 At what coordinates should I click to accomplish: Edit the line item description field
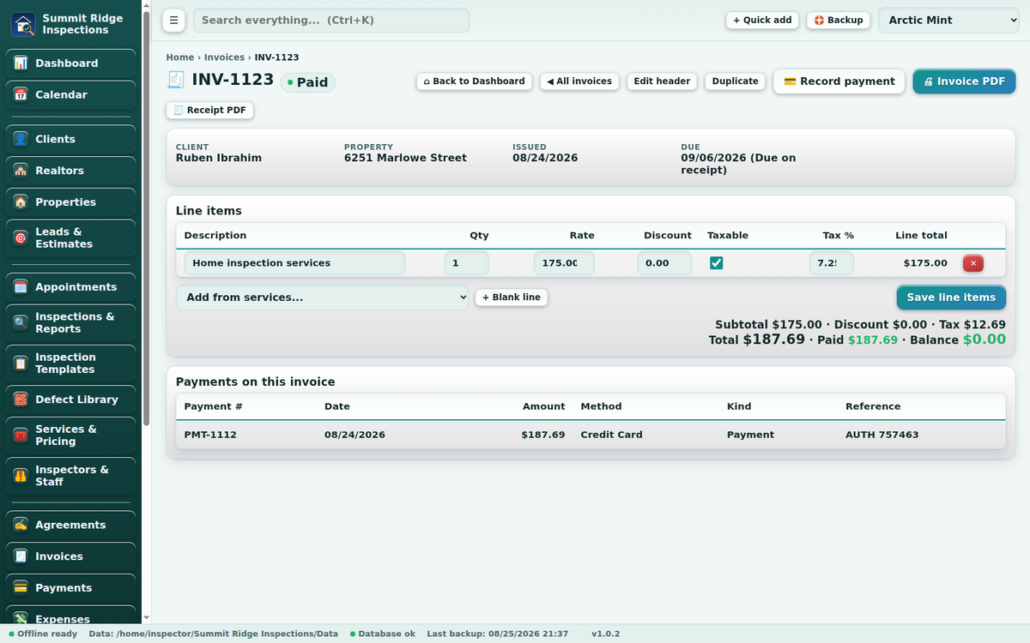[x=294, y=263]
